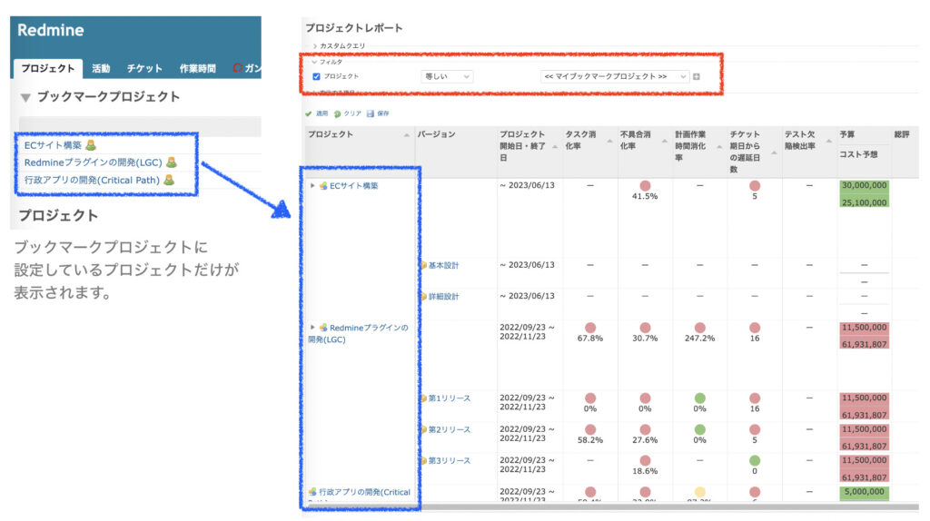Screen dimensions: 930x521
Task: Open the 基本設計 version
Action: tap(443, 266)
